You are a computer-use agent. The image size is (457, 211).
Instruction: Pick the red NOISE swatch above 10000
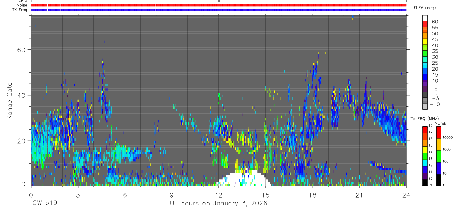point(438,132)
